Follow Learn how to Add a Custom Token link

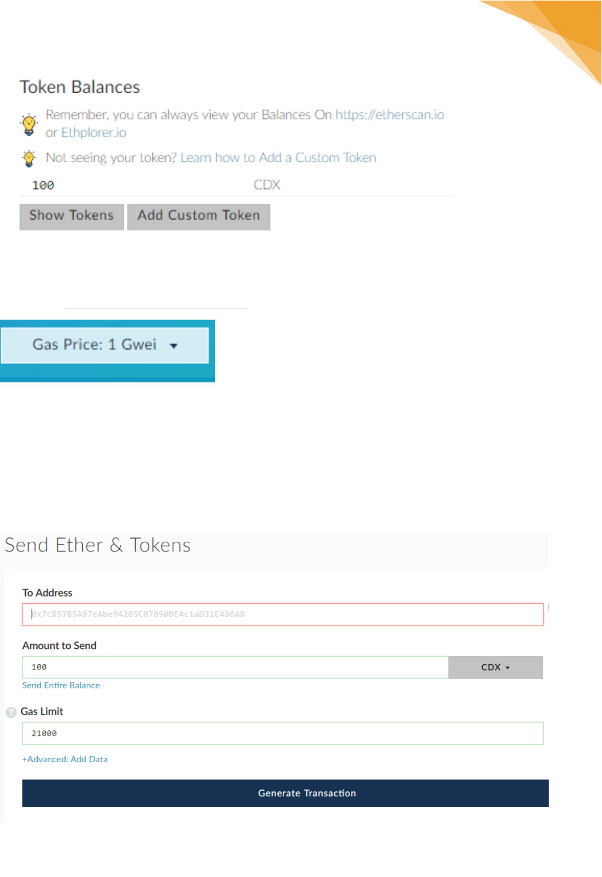pyautogui.click(x=278, y=157)
